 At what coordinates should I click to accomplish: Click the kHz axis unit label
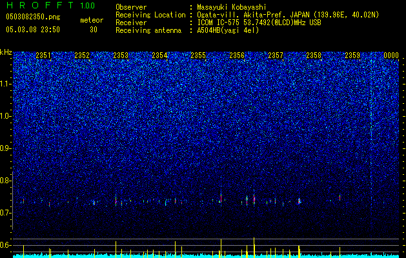click(x=6, y=52)
